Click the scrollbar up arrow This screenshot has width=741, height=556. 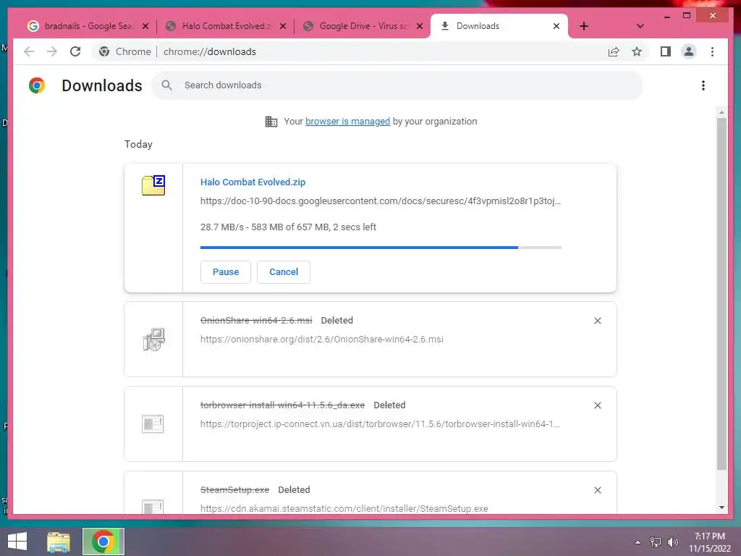[x=721, y=112]
